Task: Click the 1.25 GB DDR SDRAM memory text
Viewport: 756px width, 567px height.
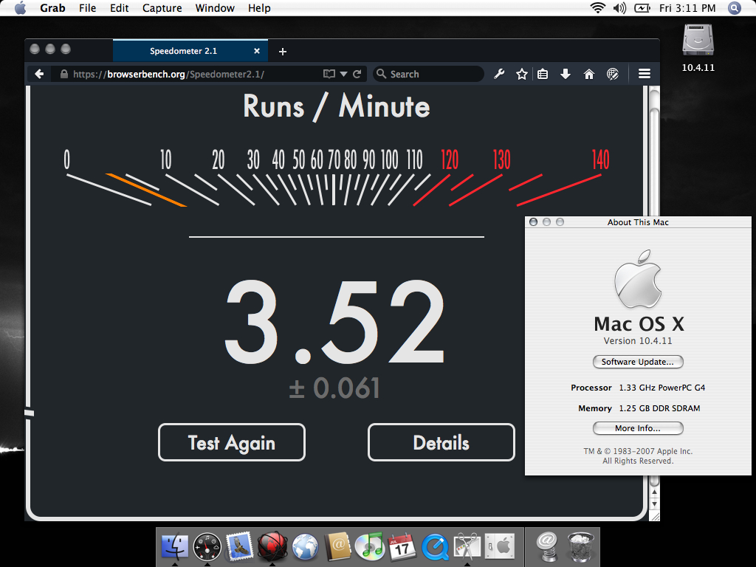Action: (659, 408)
